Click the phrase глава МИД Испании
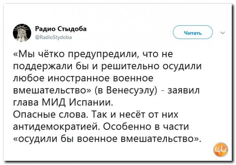This screenshot has height=165, width=236. pyautogui.click(x=63, y=103)
